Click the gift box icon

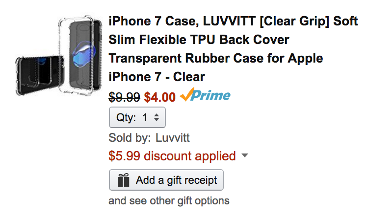[x=124, y=180]
